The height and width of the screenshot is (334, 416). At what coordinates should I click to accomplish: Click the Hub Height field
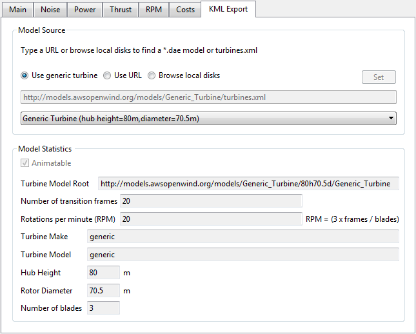(103, 273)
